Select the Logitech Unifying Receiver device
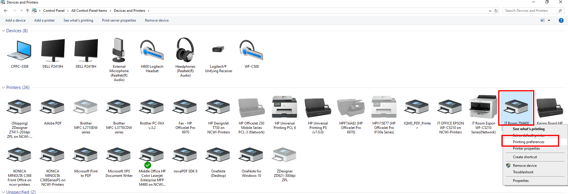The image size is (568, 194). 218,49
